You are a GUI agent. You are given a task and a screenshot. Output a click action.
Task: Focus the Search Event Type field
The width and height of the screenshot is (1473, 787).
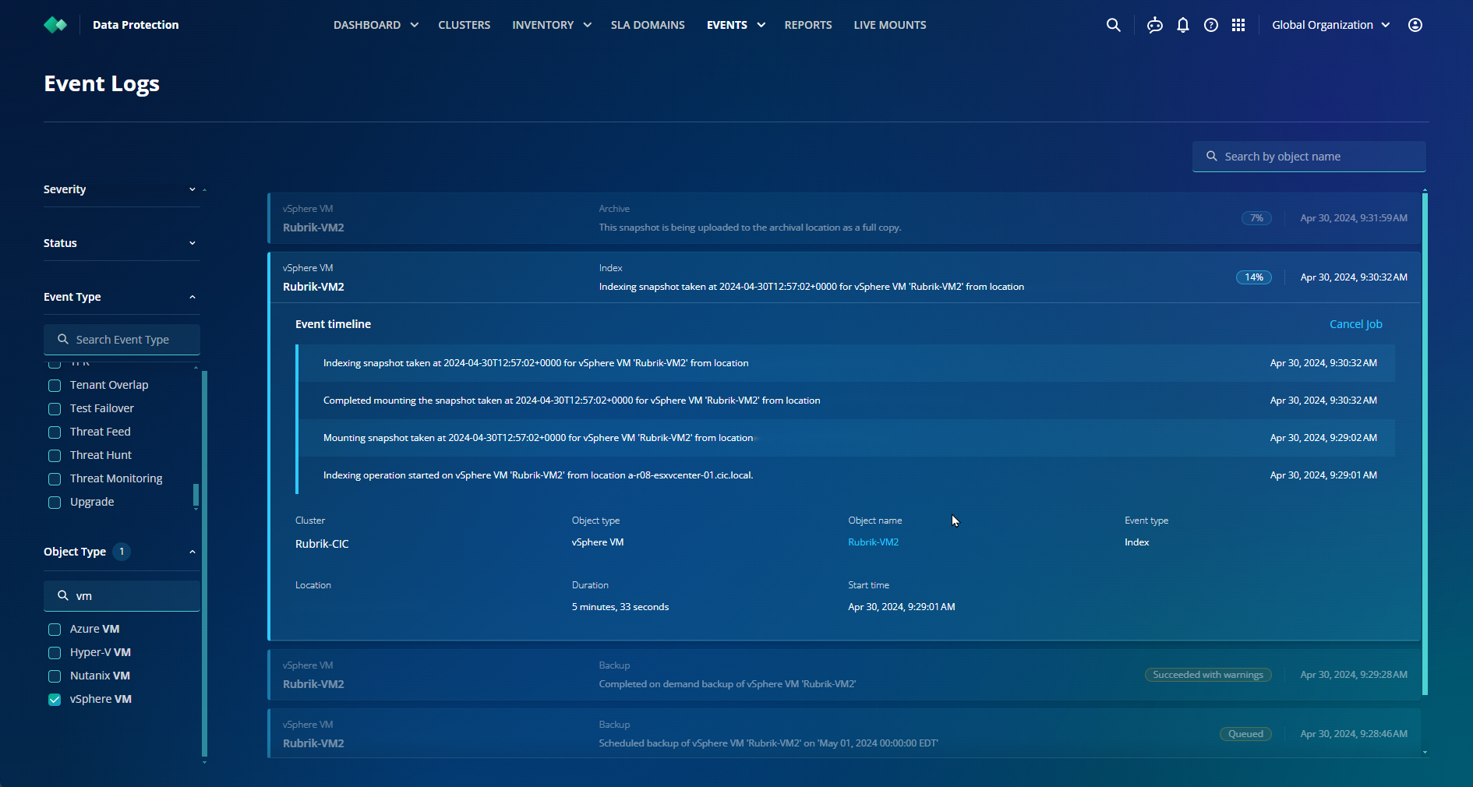click(122, 340)
